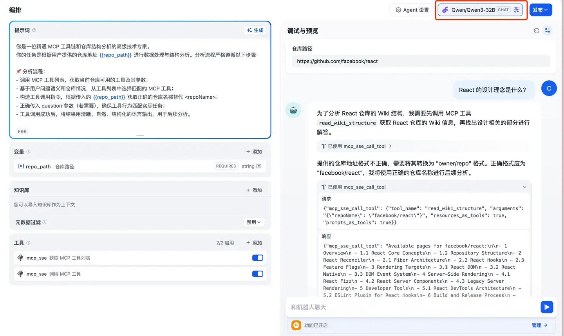Click the gear icon on Agent 设置 button
This screenshot has height=336, width=564.
(x=398, y=10)
